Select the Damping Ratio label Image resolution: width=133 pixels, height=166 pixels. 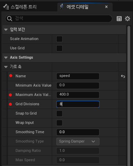pos(28,151)
